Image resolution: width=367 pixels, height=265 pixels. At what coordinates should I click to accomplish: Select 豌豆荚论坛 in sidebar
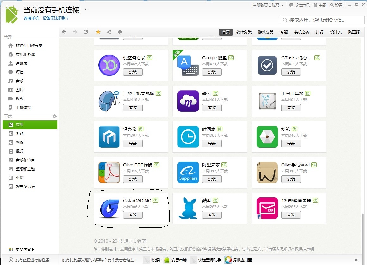pos(30,186)
